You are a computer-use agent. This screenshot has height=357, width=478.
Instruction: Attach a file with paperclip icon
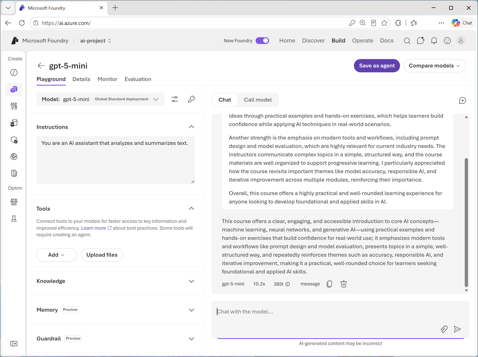[x=444, y=329]
